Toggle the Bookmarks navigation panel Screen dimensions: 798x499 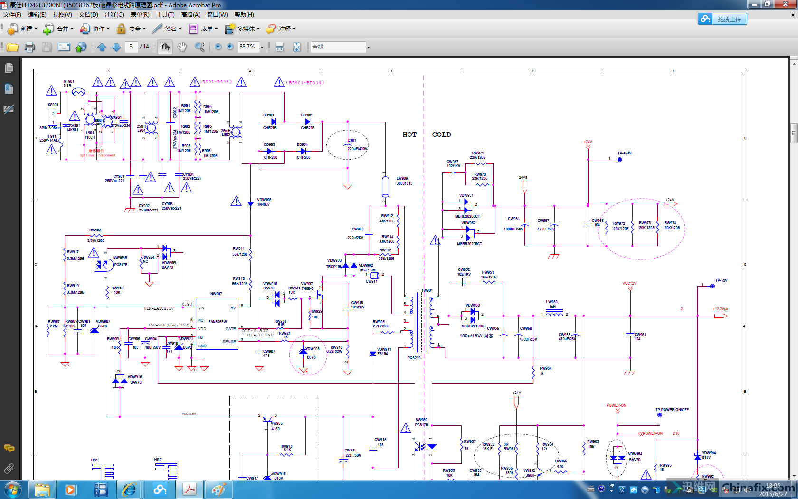click(9, 89)
